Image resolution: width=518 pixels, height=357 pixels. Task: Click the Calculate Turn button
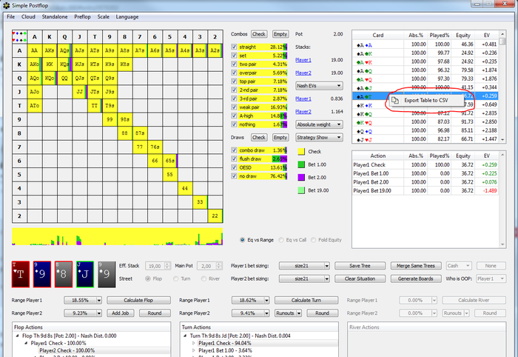(306, 300)
